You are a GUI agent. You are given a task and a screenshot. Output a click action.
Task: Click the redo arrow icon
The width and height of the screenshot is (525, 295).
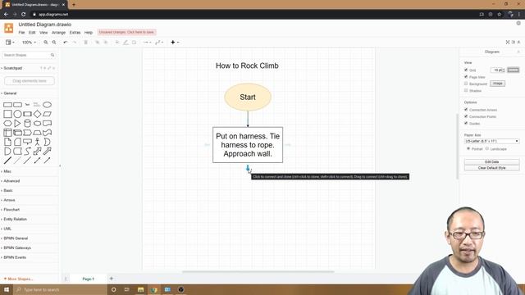pyautogui.click(x=75, y=43)
